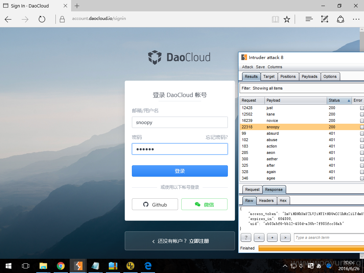Switch to the Options tab
Viewport: 364px width, 273px height.
click(x=330, y=76)
